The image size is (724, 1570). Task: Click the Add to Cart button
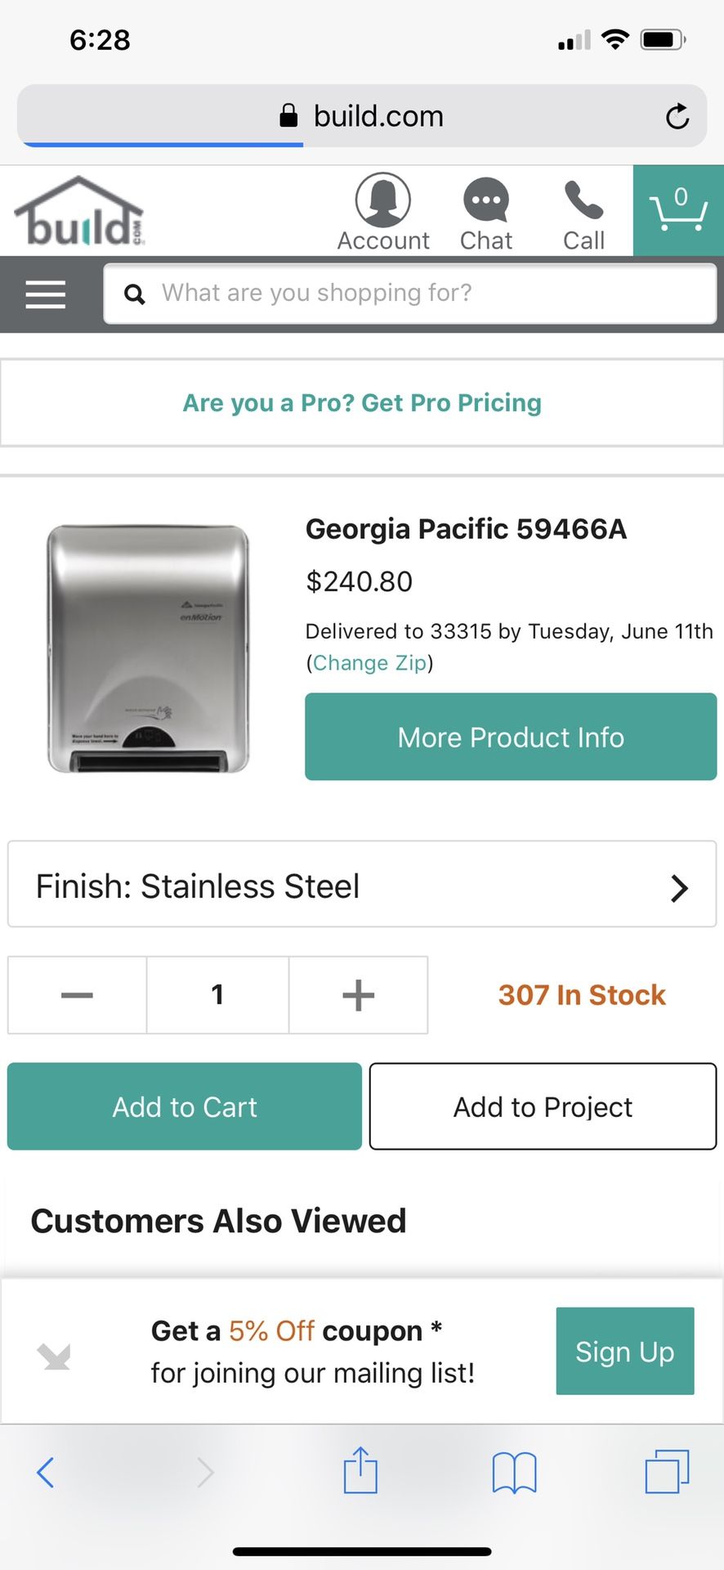(185, 1106)
